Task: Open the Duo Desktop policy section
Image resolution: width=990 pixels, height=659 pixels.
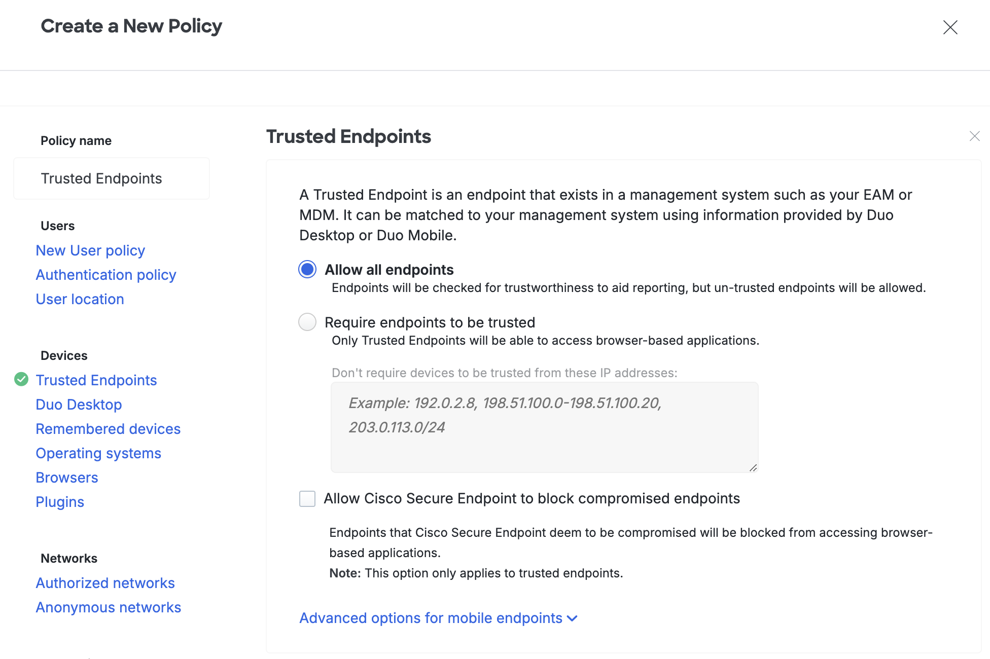Action: point(79,405)
